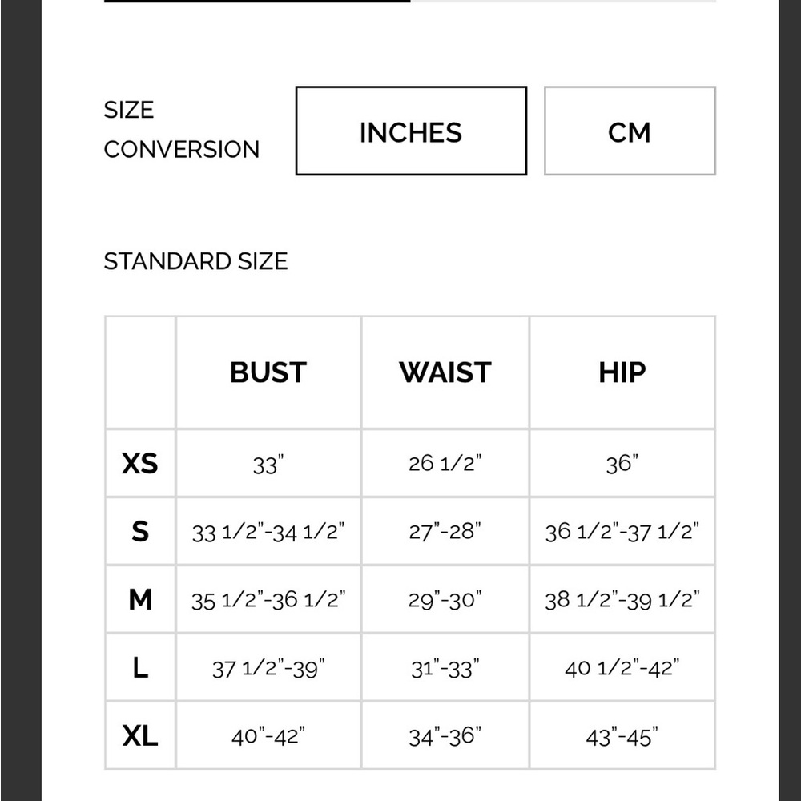The width and height of the screenshot is (801, 801).
Task: Select the INCHES unit option
Action: (411, 131)
